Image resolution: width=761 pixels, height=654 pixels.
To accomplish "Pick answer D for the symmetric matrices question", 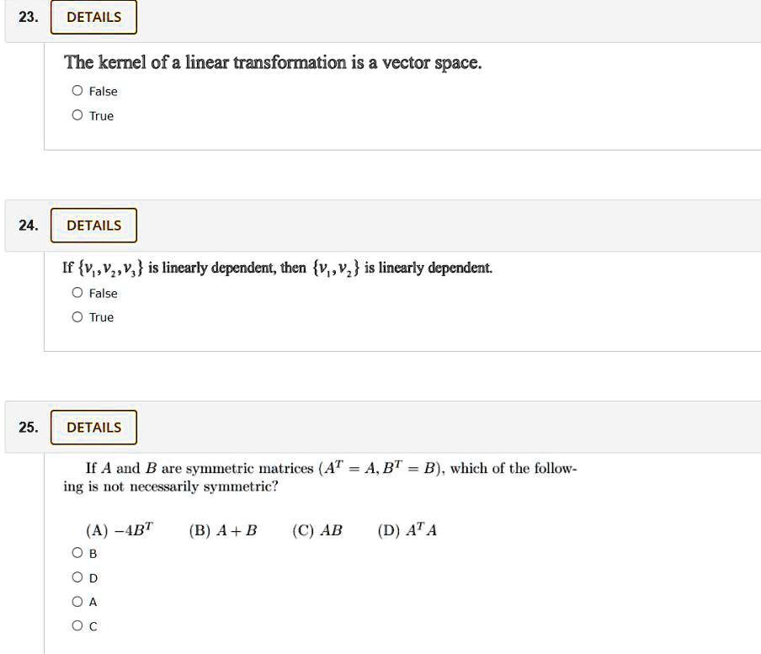I will coord(77,578).
